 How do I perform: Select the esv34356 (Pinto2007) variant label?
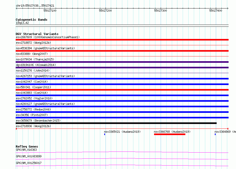[x=32, y=115]
